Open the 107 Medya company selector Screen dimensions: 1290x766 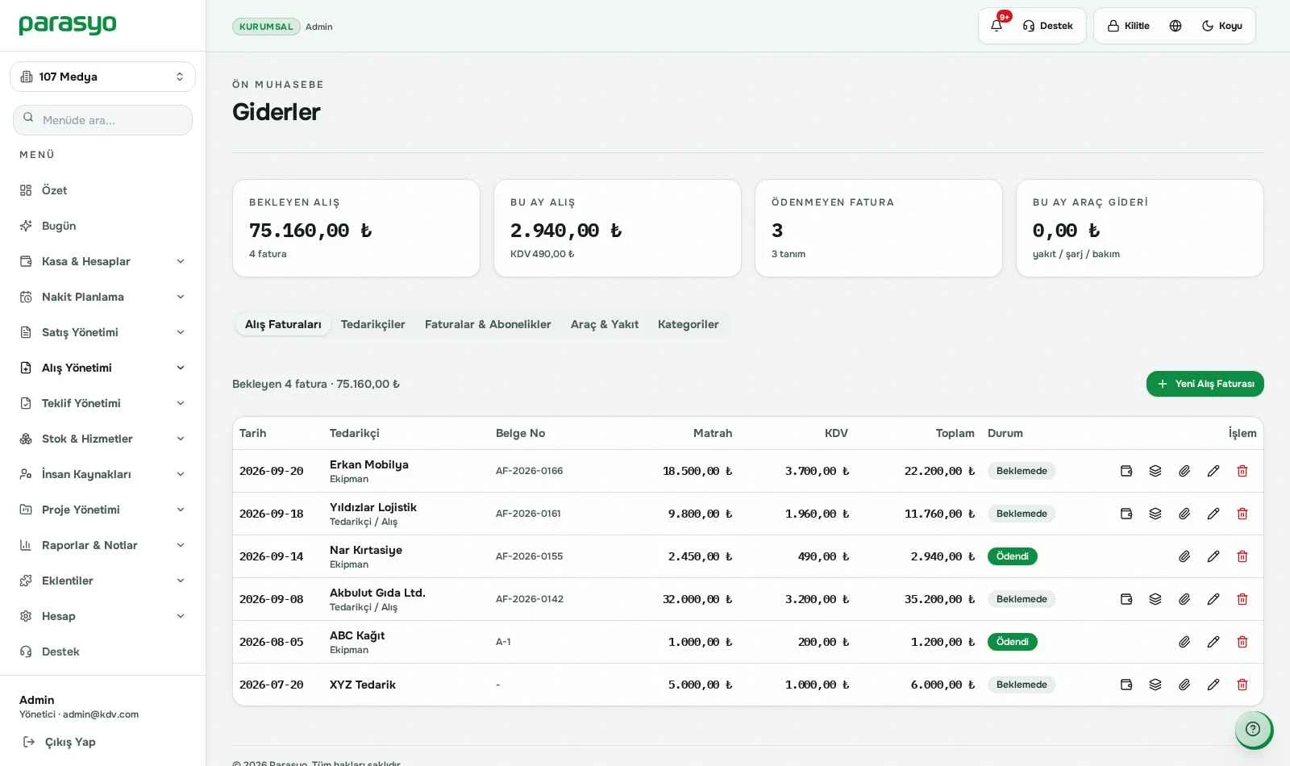(102, 77)
